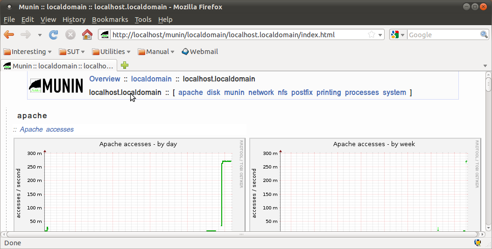Jump to the postfix category link
This screenshot has width=492, height=249.
coord(302,92)
